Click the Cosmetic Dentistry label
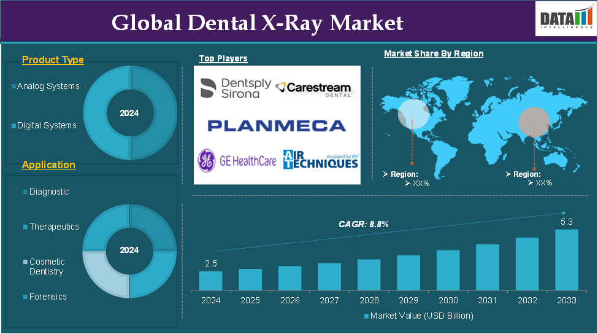The image size is (598, 334). point(47,267)
